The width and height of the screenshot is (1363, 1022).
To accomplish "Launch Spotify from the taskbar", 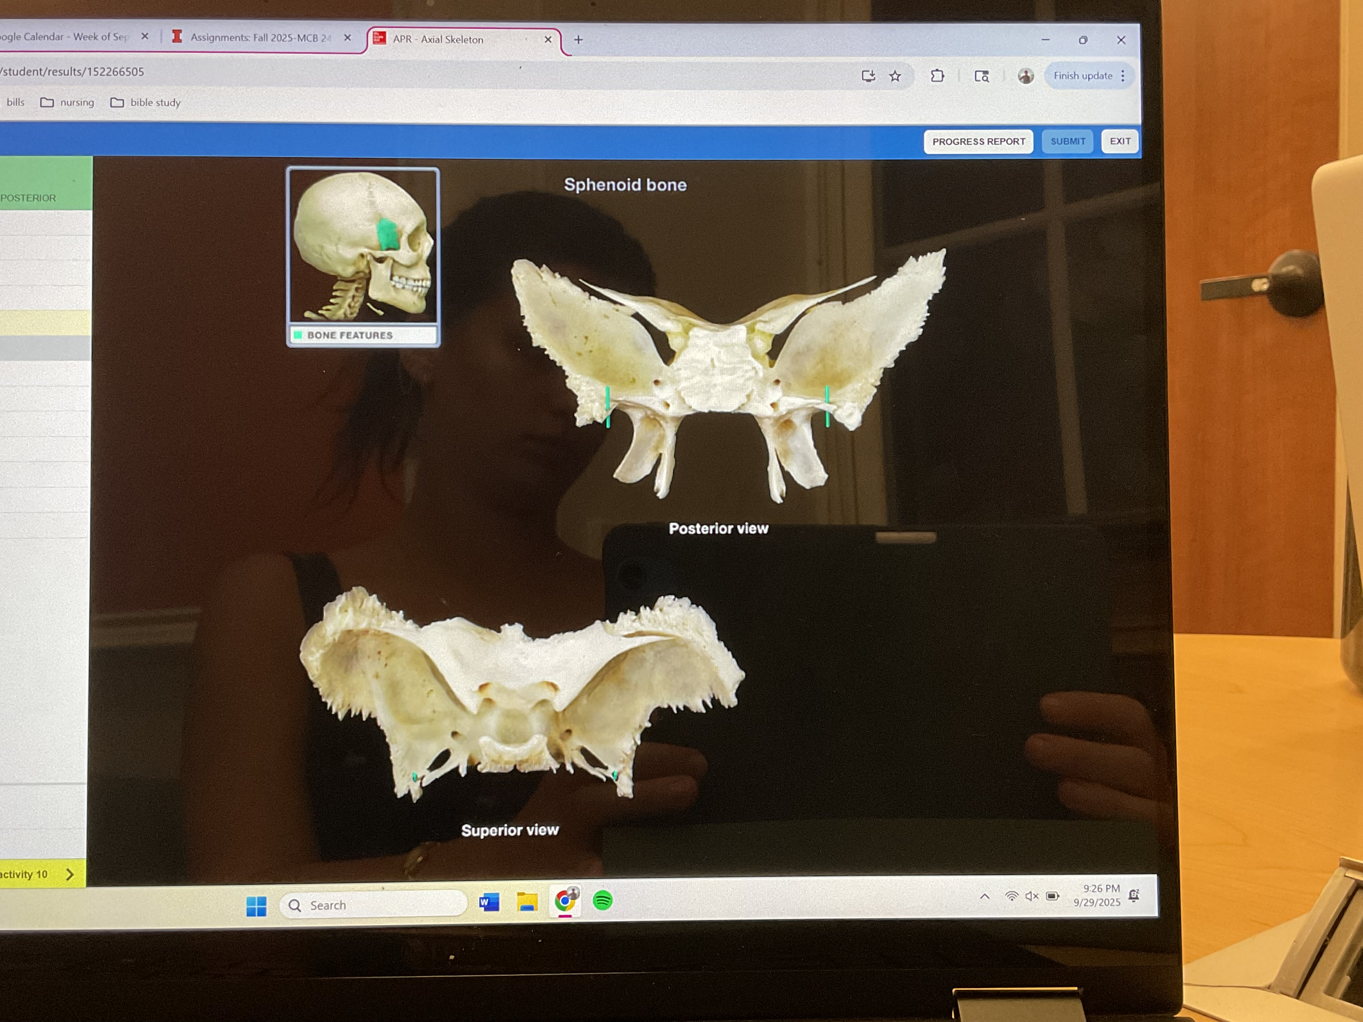I will [x=602, y=901].
